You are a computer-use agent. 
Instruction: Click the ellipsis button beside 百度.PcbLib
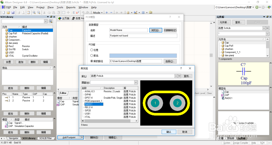click(x=179, y=76)
